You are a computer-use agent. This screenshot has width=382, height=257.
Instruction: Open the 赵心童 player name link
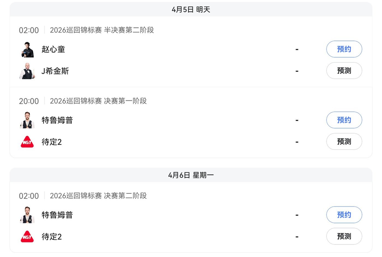click(x=53, y=49)
